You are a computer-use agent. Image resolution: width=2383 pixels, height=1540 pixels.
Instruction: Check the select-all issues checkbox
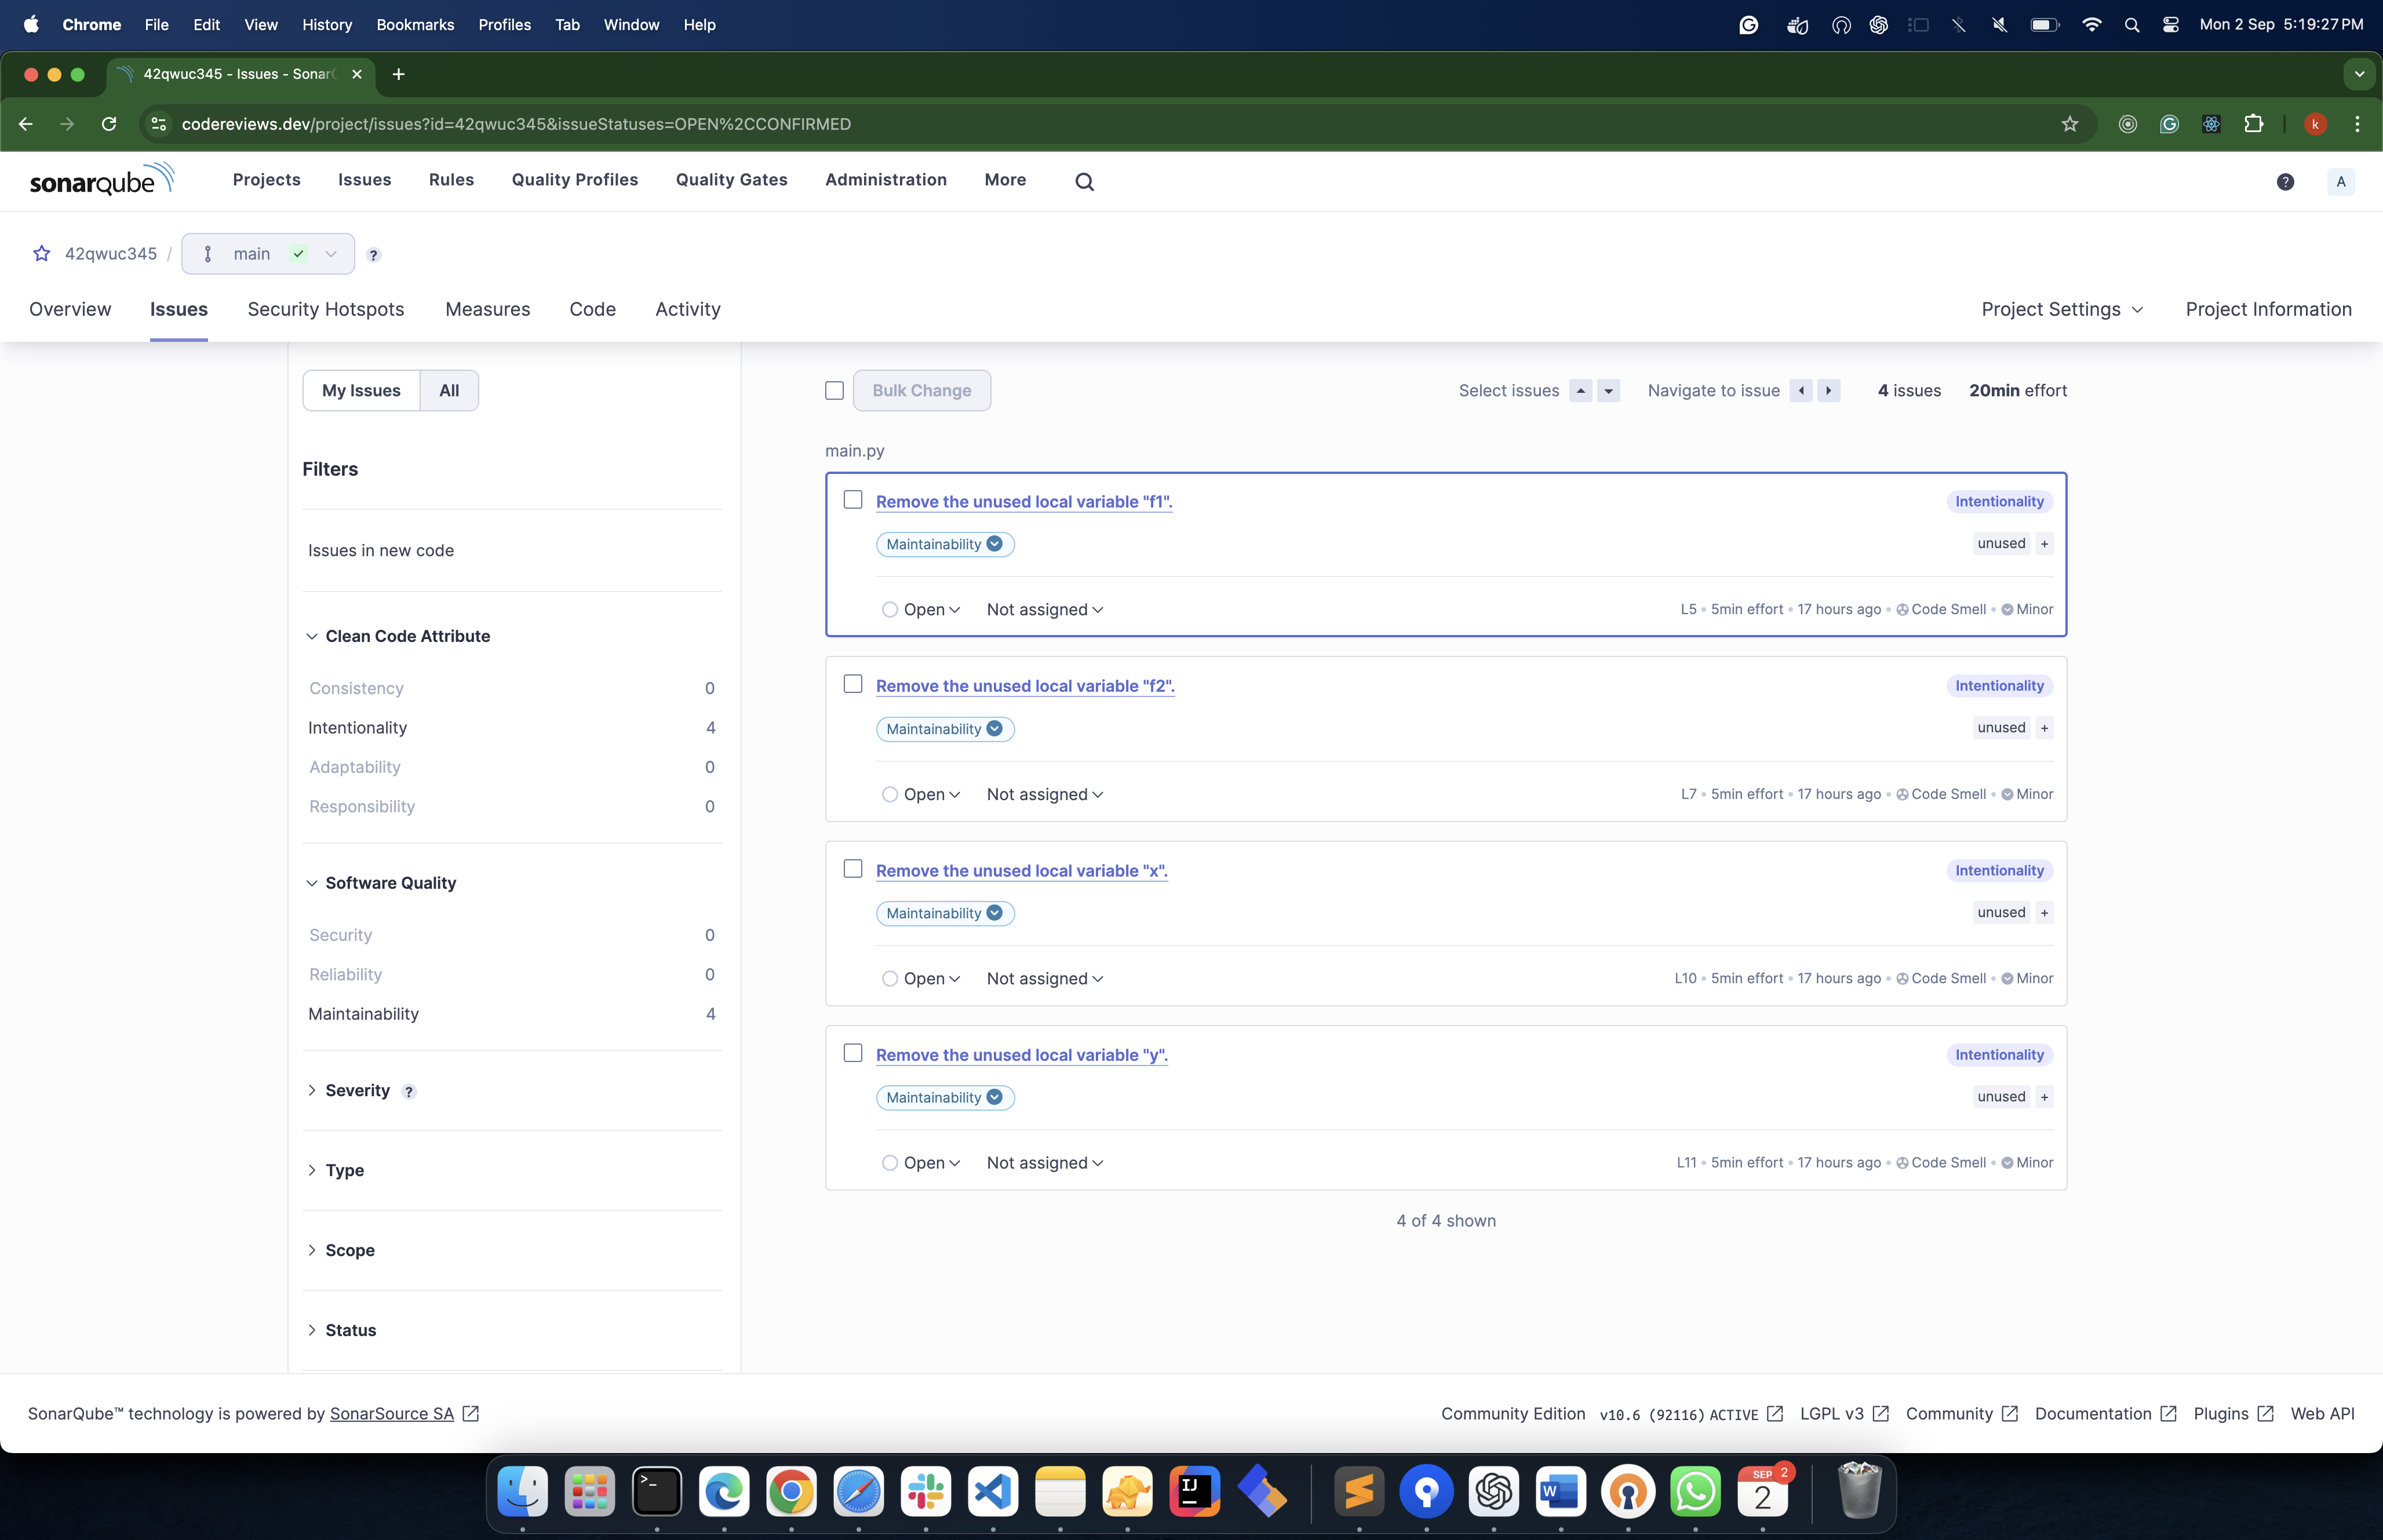(x=834, y=391)
